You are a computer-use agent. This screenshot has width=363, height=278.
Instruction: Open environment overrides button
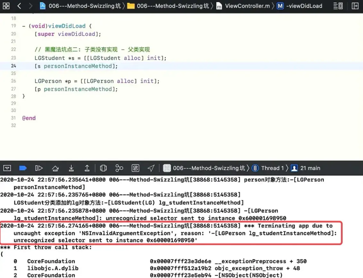136,168
